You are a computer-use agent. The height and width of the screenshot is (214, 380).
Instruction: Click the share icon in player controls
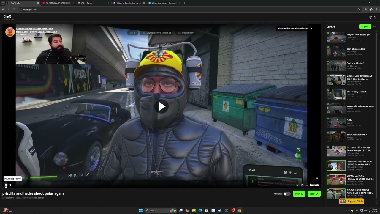pyautogui.click(x=302, y=185)
